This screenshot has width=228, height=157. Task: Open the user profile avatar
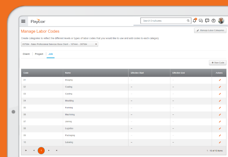(x=221, y=21)
